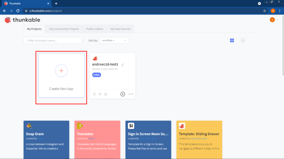Click the October 3, 2021 timestamp text
284x159 pixels.
(105, 69)
